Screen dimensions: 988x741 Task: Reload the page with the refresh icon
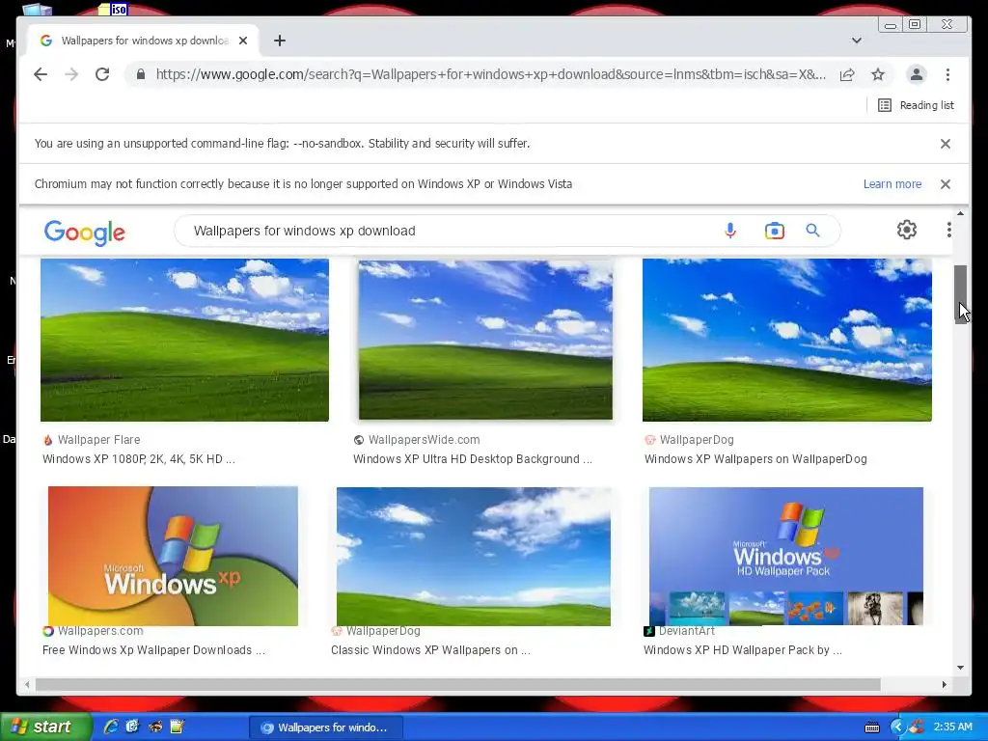pyautogui.click(x=102, y=74)
